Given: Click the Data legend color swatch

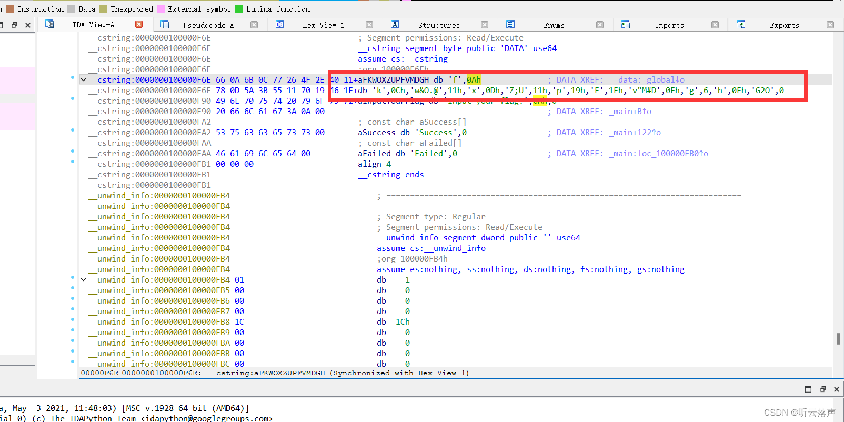Looking at the screenshot, I should click(71, 8).
